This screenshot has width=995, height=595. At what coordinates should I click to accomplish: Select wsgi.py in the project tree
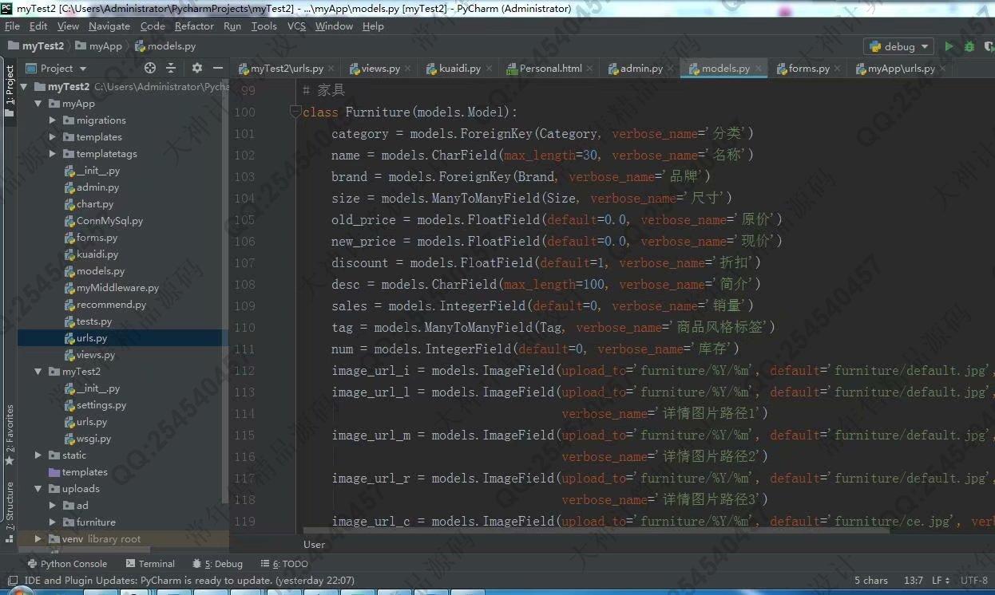[93, 439]
